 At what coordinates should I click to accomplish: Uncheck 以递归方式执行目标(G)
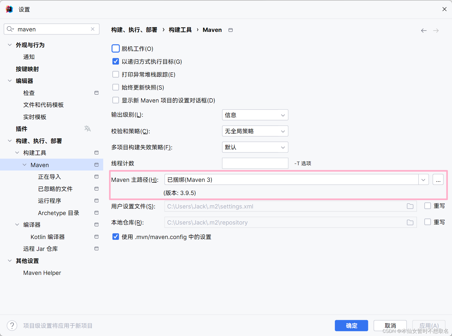coord(116,61)
